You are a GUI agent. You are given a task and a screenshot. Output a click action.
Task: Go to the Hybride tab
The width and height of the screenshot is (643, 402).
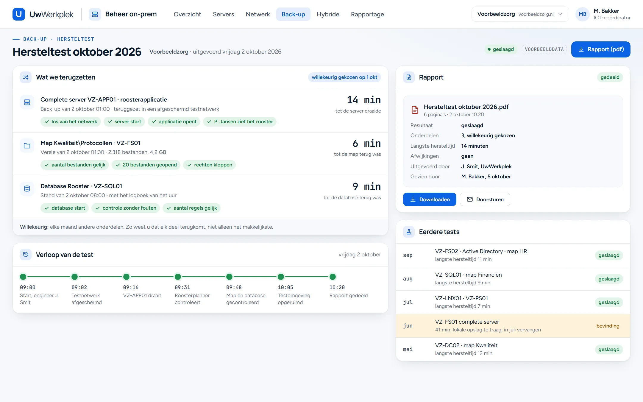pos(328,14)
